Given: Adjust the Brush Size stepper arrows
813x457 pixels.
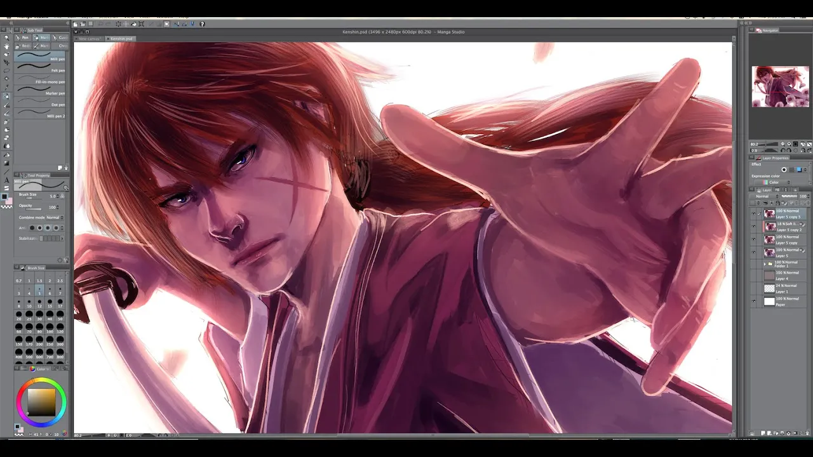Looking at the screenshot, I should [58, 196].
